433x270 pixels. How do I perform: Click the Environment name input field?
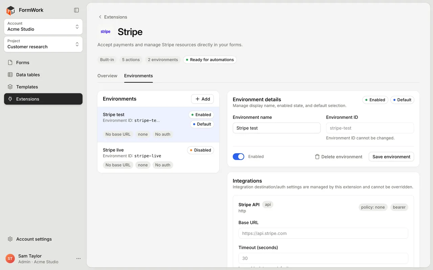(277, 128)
